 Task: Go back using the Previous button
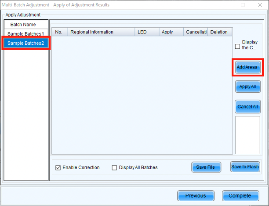196,195
